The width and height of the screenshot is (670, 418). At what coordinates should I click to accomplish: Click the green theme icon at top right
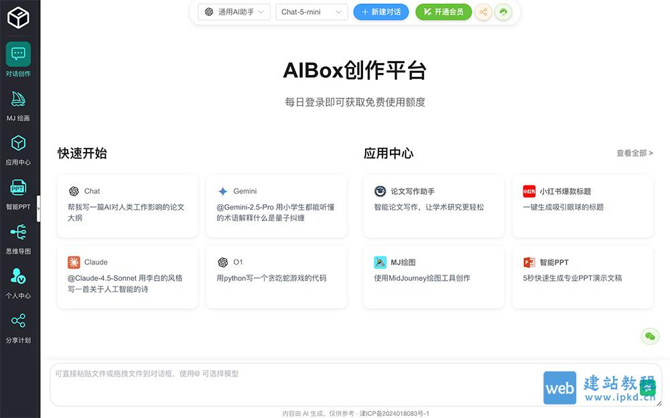point(503,12)
